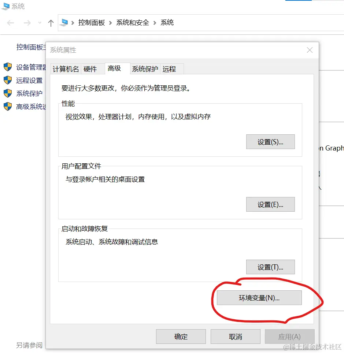Open 系统和安全 breadcrumb

click(133, 22)
